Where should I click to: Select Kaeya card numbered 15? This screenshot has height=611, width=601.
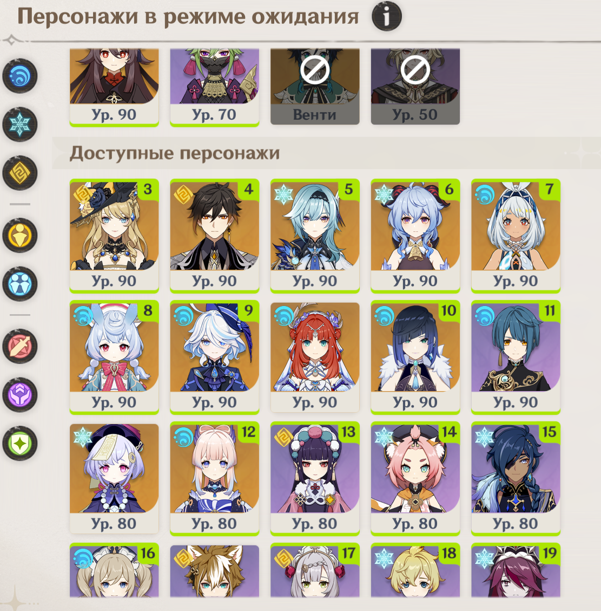[516, 478]
